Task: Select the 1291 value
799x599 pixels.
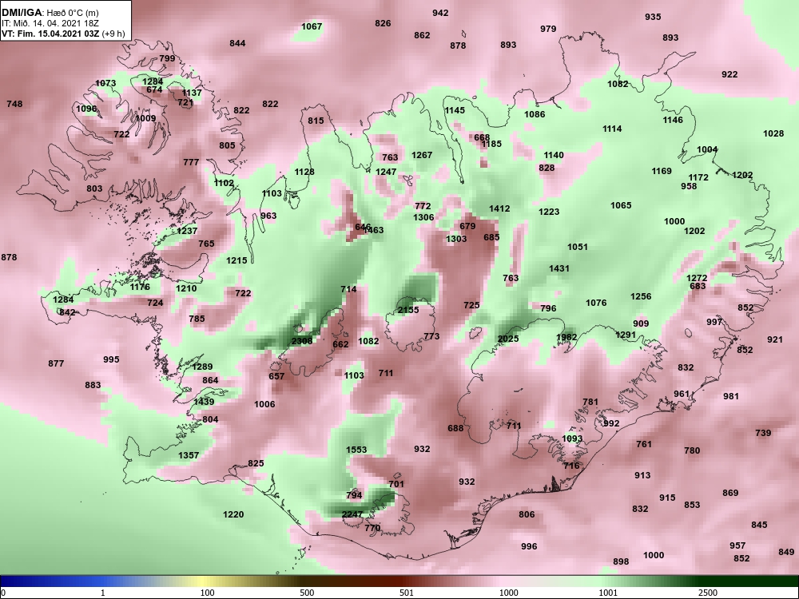Action: 626,335
